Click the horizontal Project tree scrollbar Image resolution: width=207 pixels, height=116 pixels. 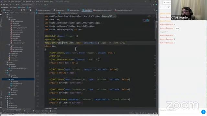[x=16, y=109]
